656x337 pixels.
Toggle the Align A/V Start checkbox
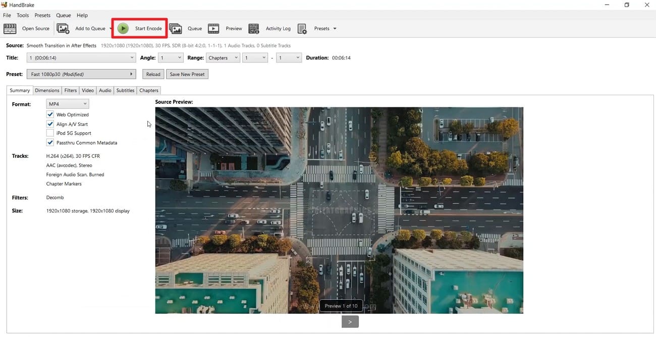coord(50,124)
